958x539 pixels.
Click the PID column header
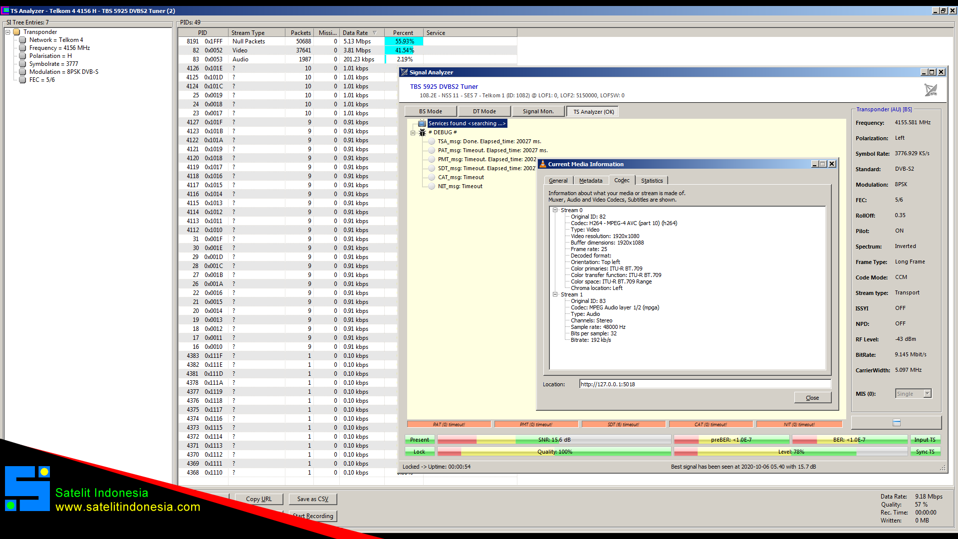tap(203, 33)
